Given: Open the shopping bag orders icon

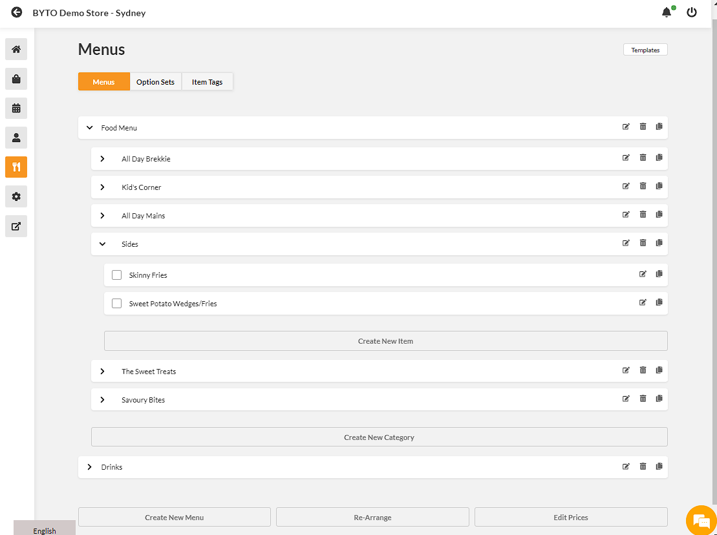Looking at the screenshot, I should [x=16, y=79].
